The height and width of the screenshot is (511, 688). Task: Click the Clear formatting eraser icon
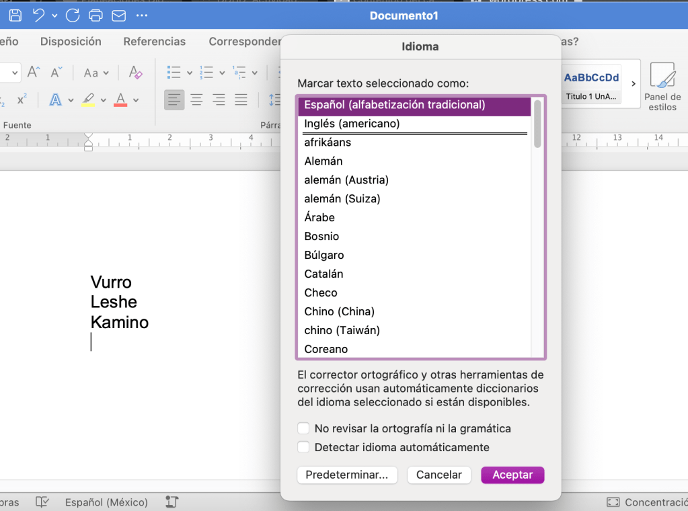point(135,73)
